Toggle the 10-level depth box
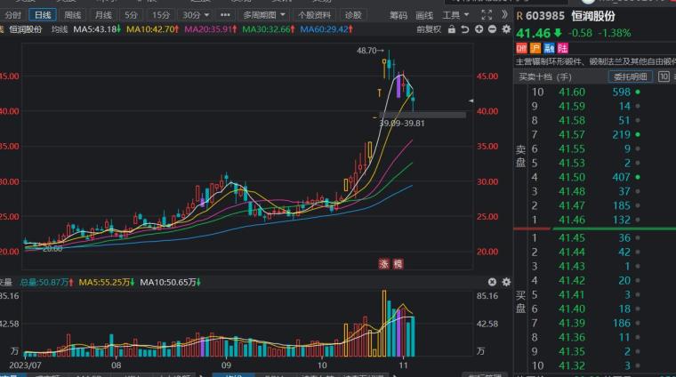 coord(664,76)
